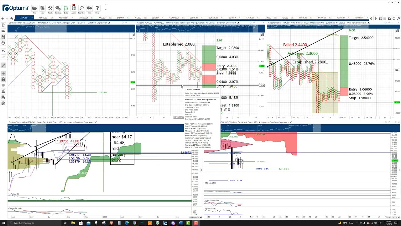Click the structure panel icon in the sidebar
The image size is (401, 226).
(3, 25)
